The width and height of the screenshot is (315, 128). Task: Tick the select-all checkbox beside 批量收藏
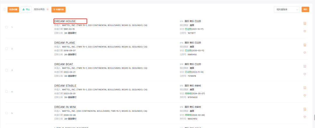(5, 9)
